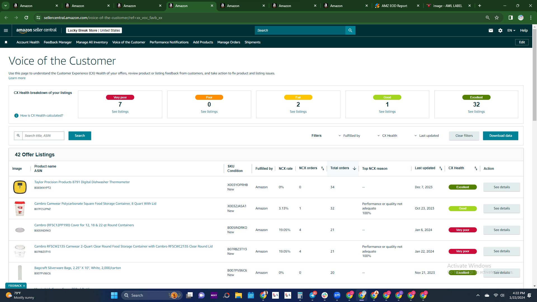This screenshot has height=302, width=537.
Task: Click the Amazon Seller Central logo
Action: (36, 30)
